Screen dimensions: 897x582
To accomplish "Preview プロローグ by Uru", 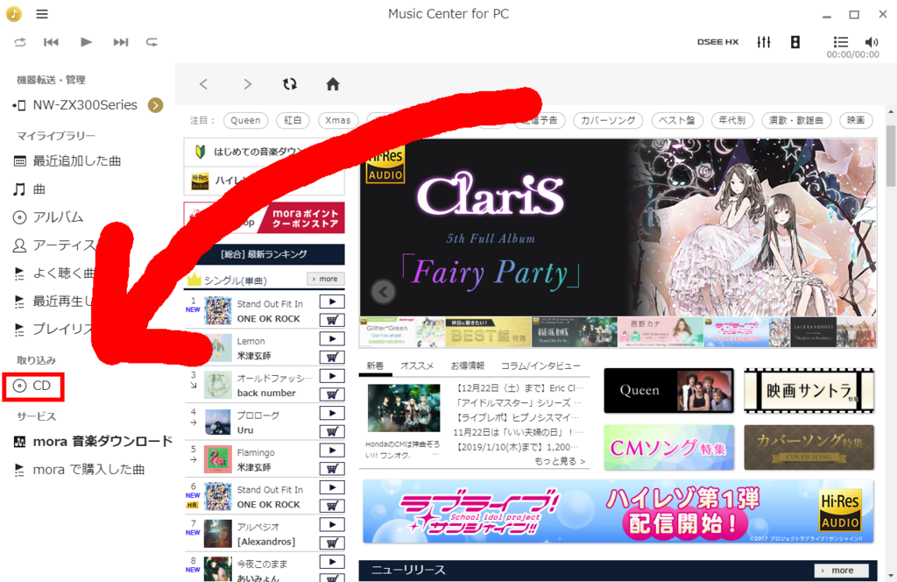I will coord(332,413).
